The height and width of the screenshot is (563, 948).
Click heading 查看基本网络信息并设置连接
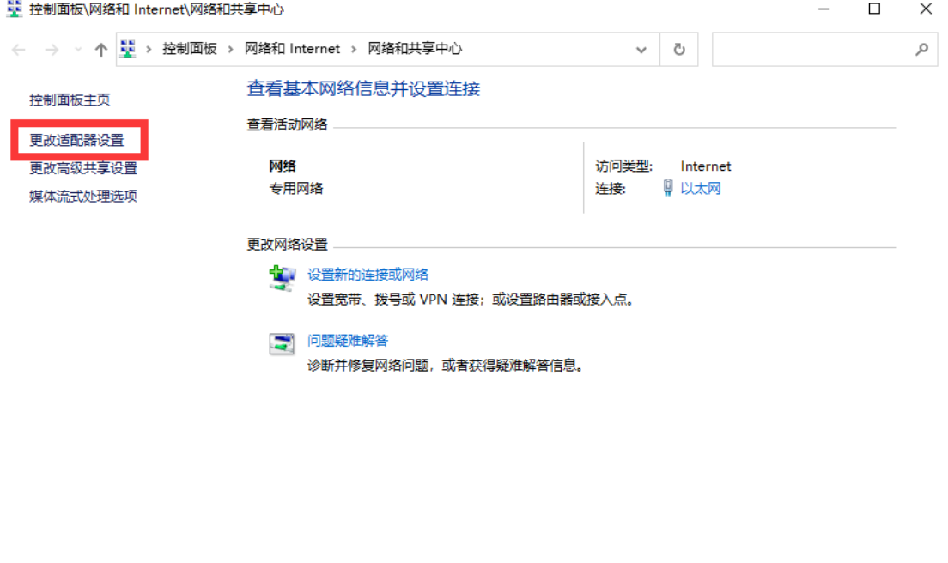(363, 88)
